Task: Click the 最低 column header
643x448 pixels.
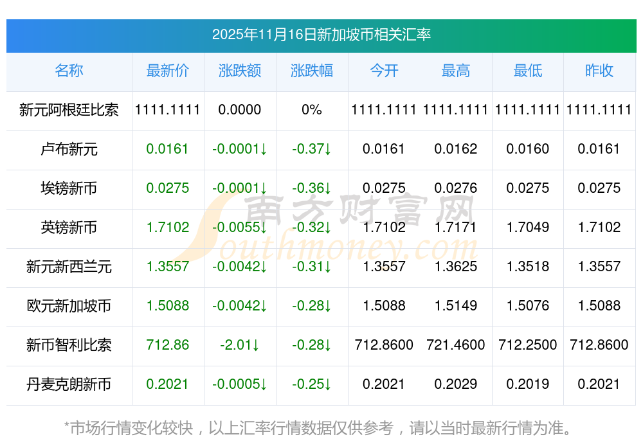Action: point(528,71)
